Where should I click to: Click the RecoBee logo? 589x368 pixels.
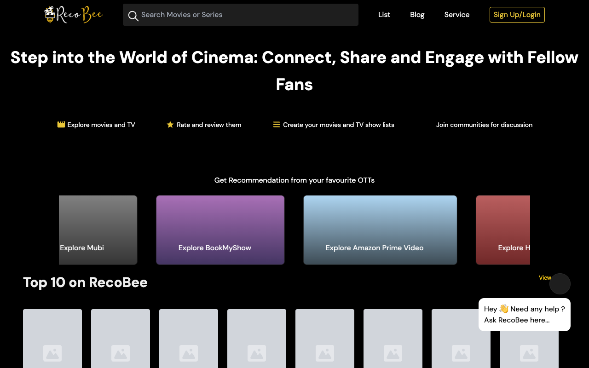[x=74, y=15]
